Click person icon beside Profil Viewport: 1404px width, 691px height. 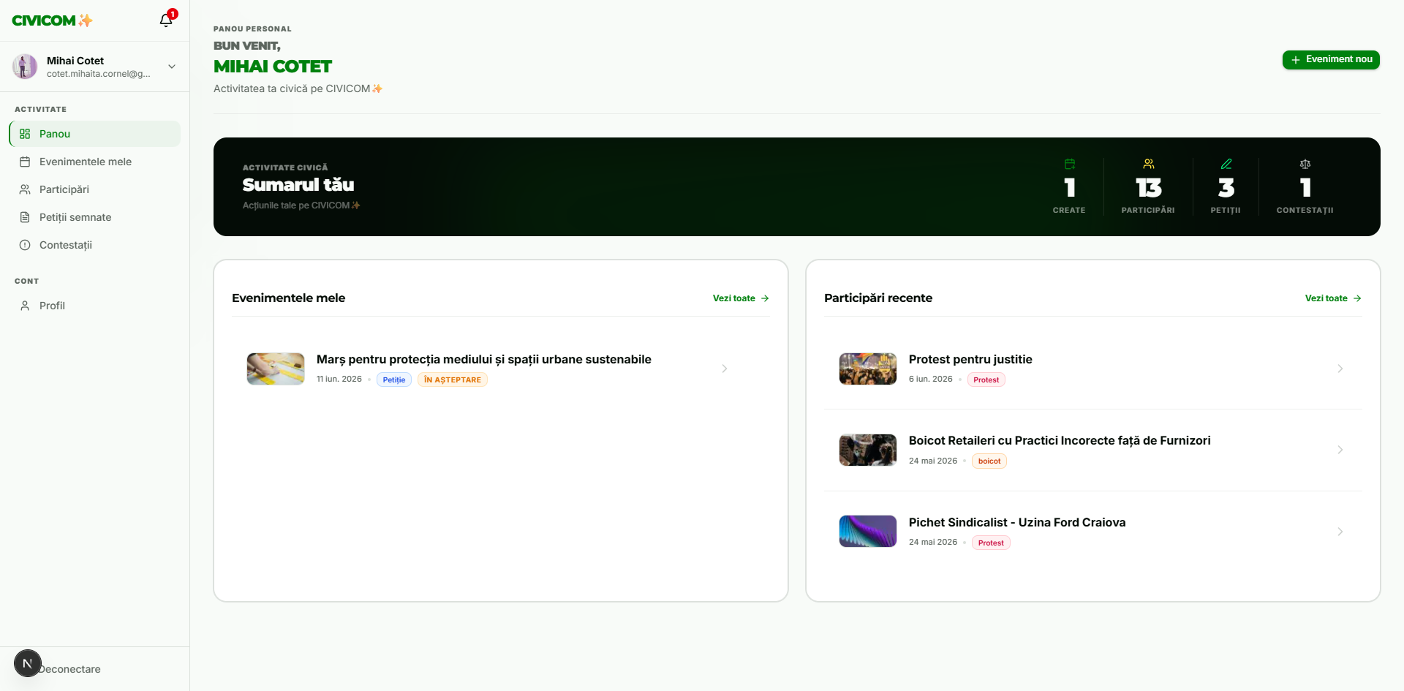(25, 306)
